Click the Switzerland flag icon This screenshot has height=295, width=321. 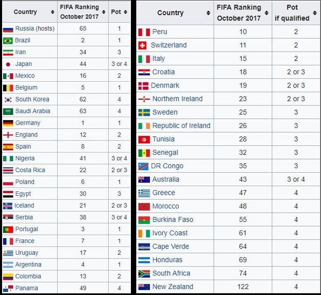click(143, 46)
